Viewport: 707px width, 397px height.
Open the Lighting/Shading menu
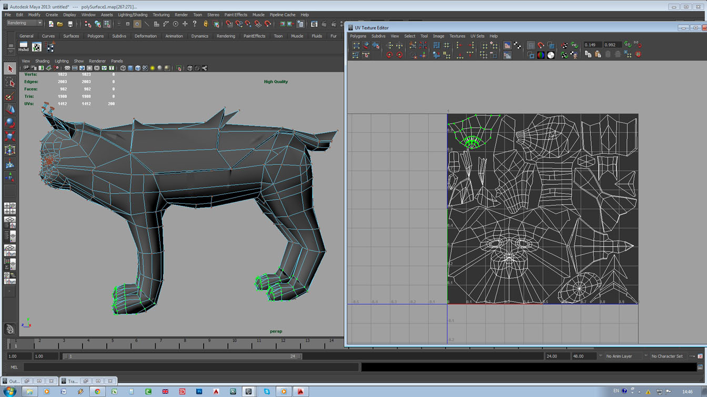(133, 15)
